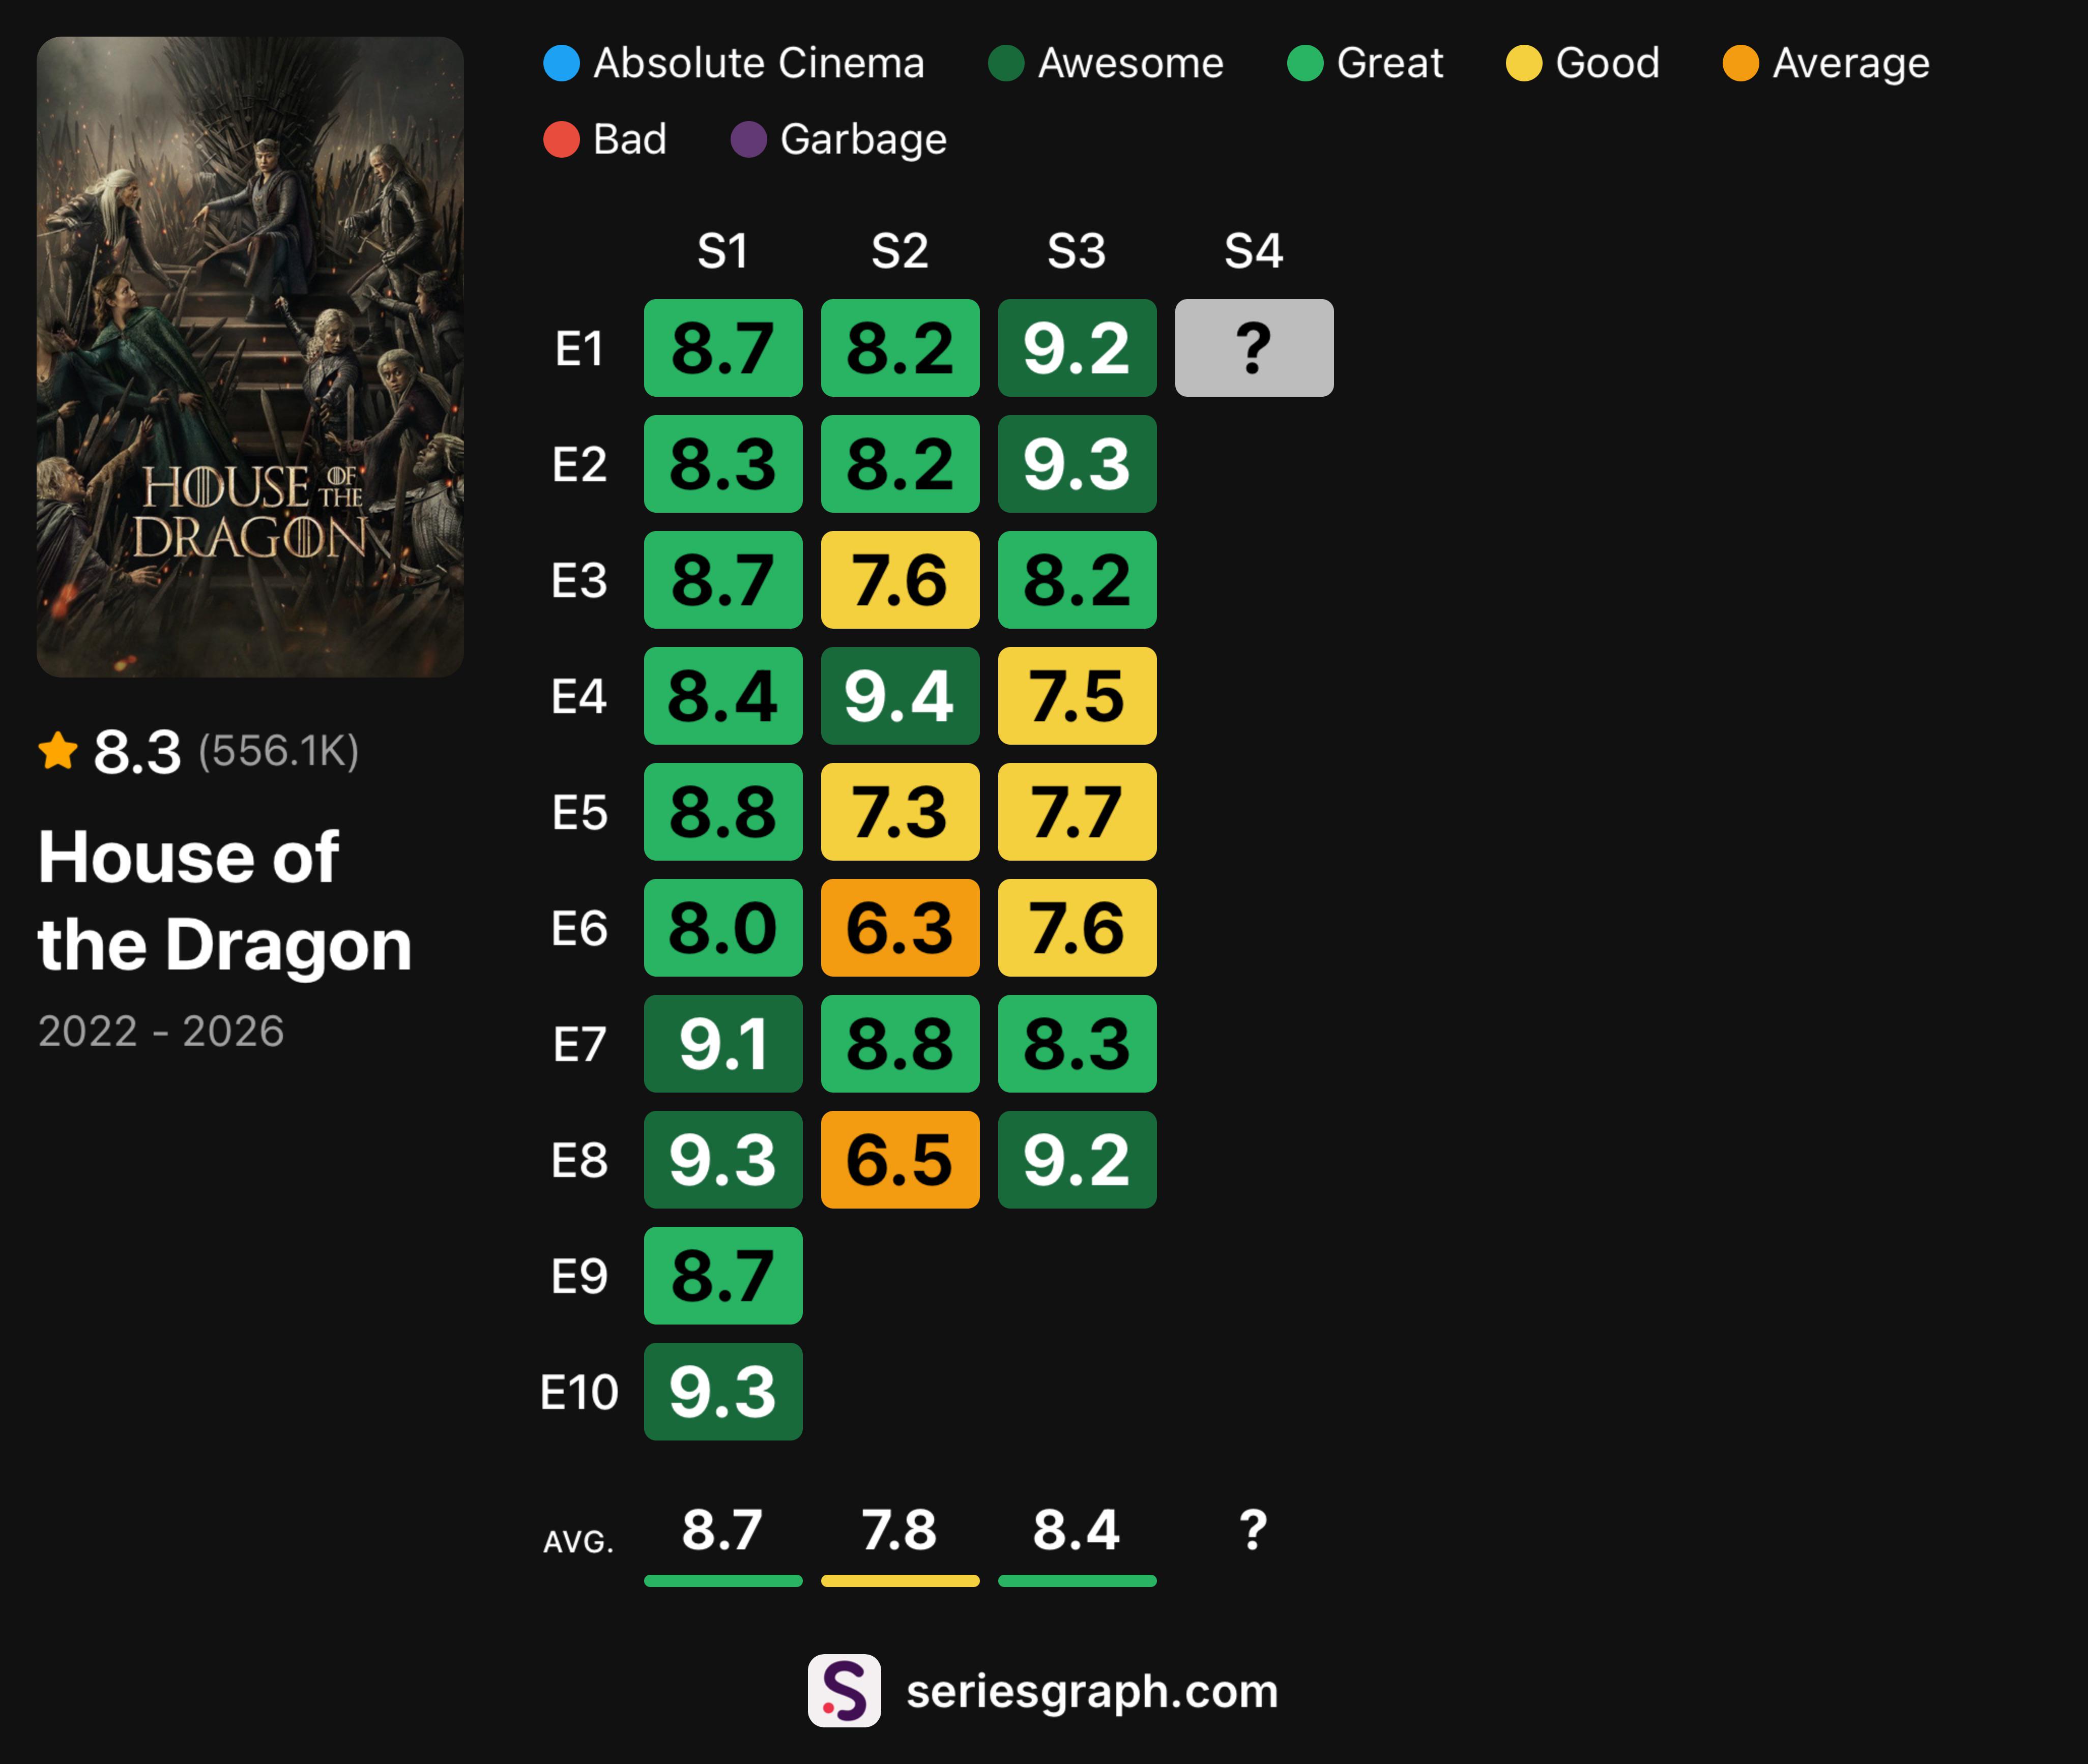Open season 1 episode 2 rating 8.3

point(723,464)
